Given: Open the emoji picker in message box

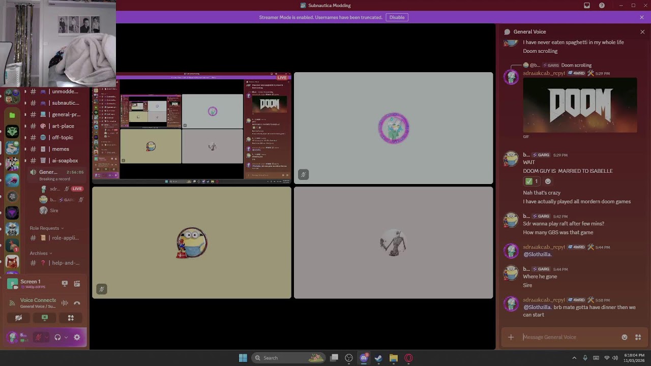Looking at the screenshot, I should (x=625, y=337).
